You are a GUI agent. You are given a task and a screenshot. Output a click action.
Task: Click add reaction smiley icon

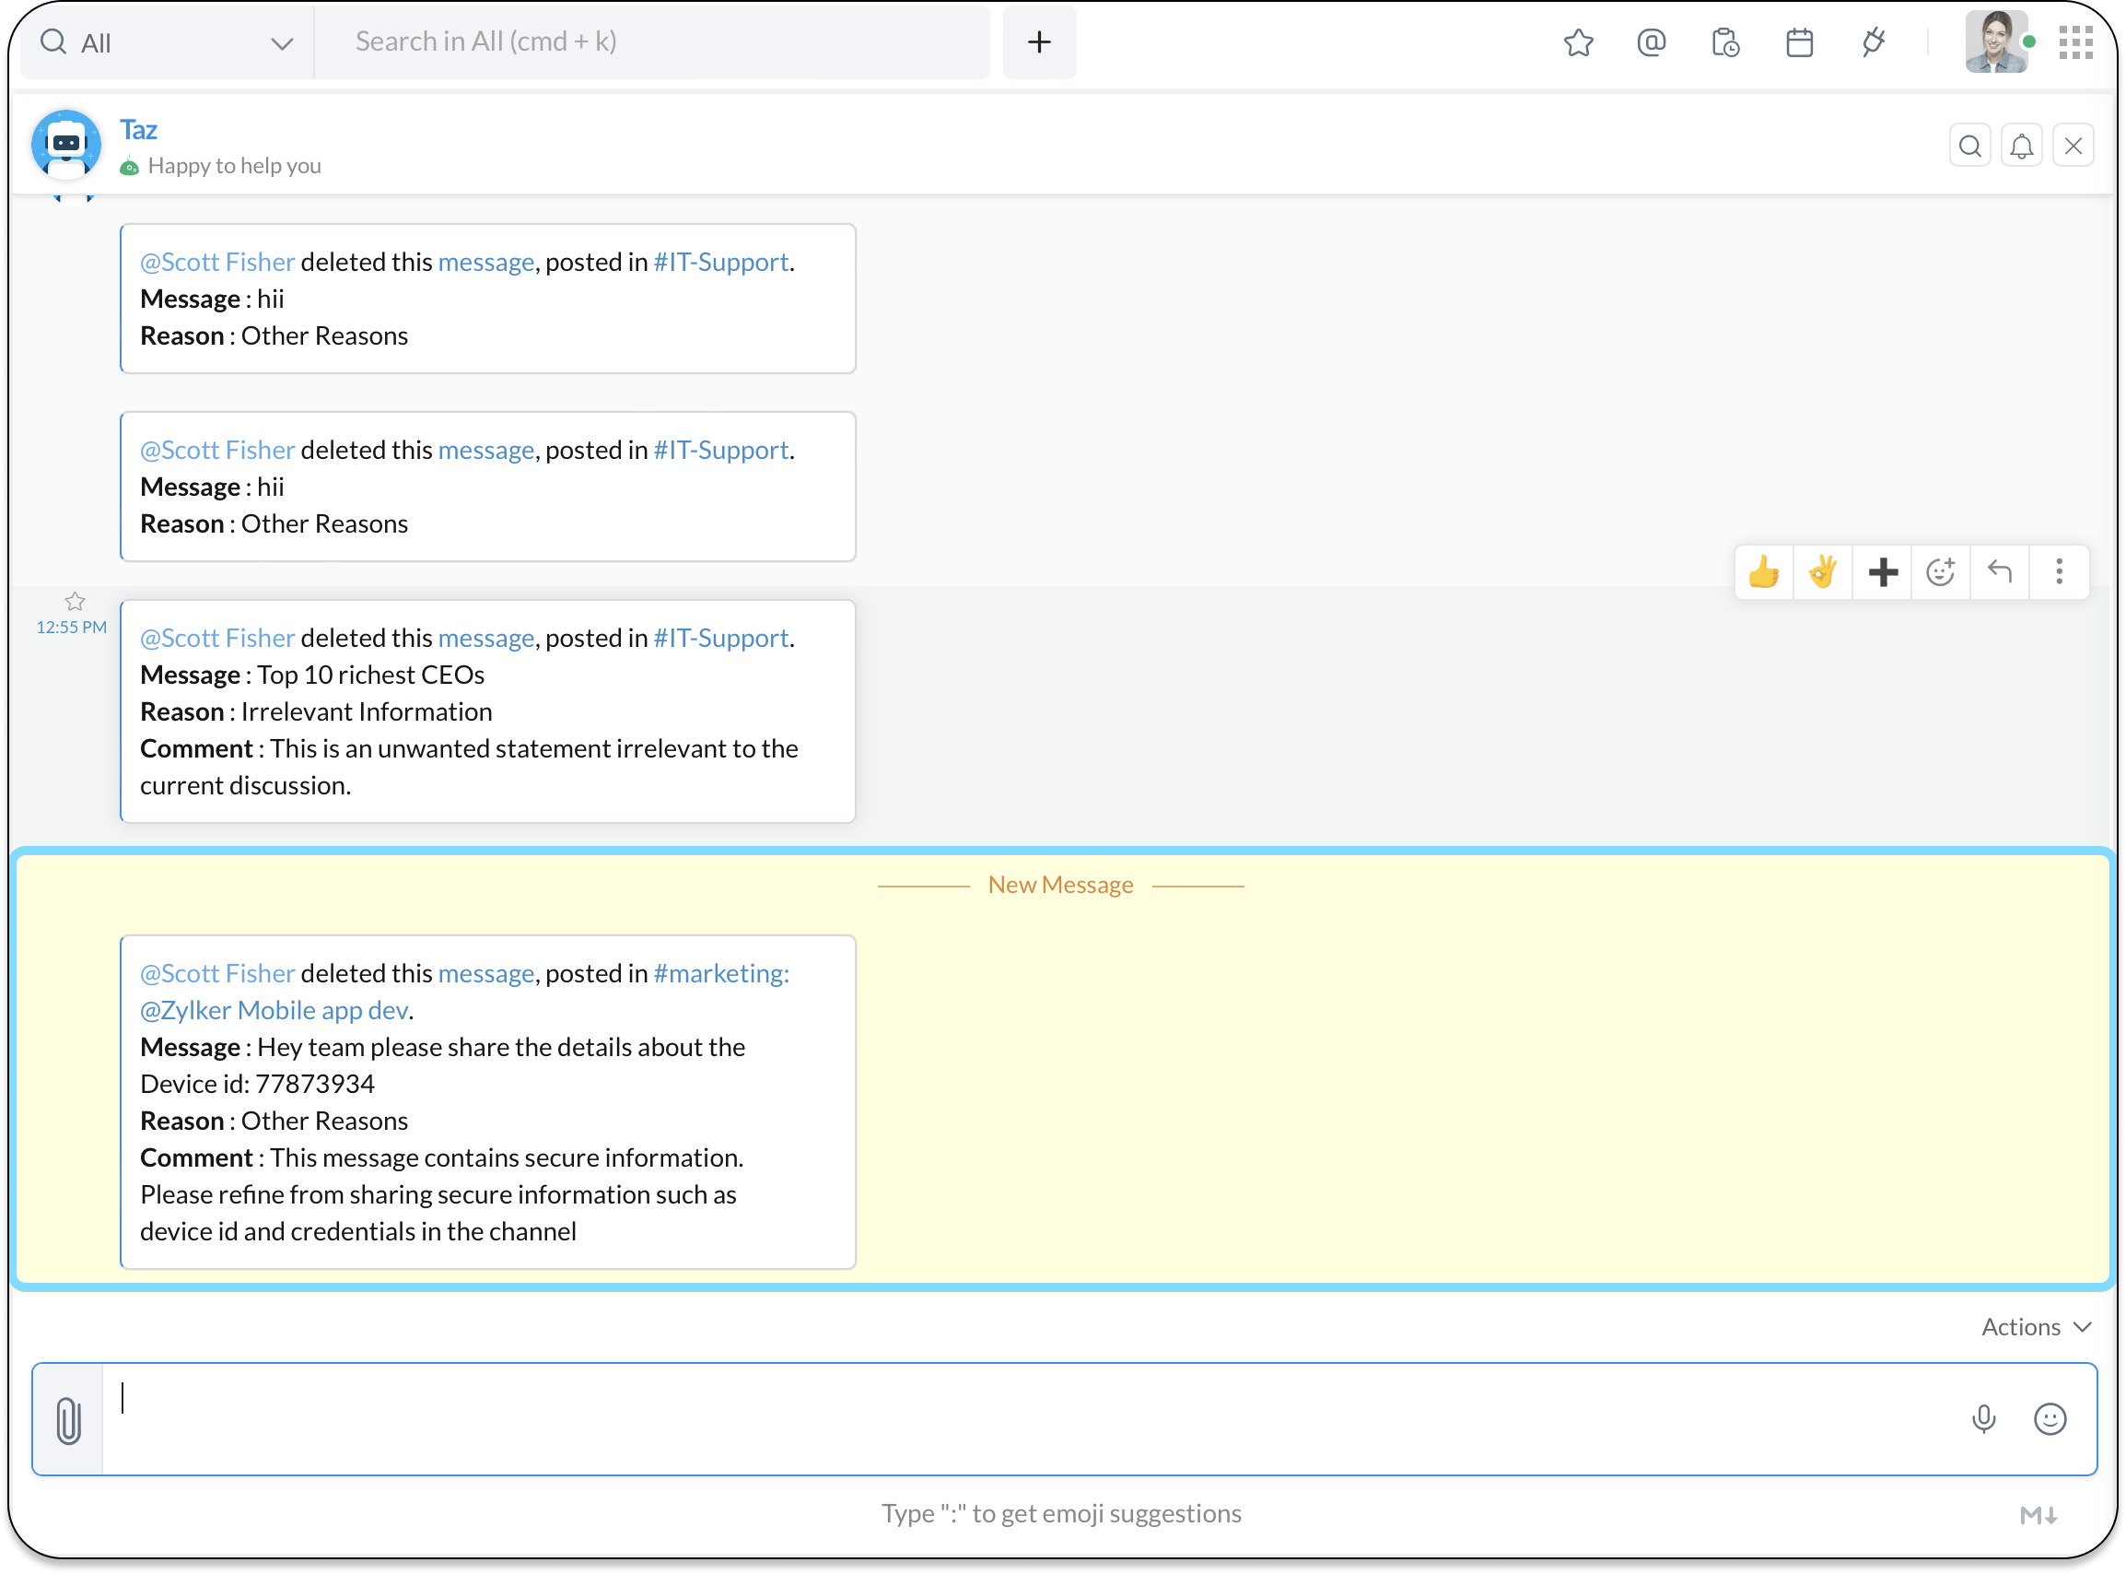tap(1940, 572)
